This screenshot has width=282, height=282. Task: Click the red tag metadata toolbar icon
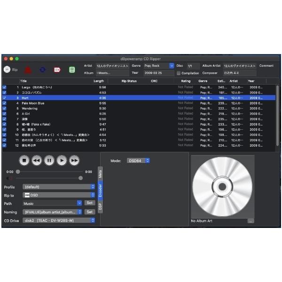click(x=57, y=70)
